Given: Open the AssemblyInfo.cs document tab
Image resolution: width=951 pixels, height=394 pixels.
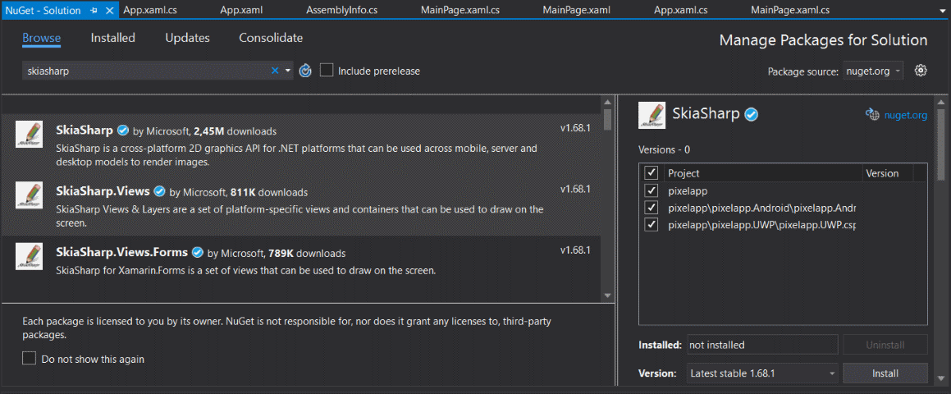Looking at the screenshot, I should (341, 10).
